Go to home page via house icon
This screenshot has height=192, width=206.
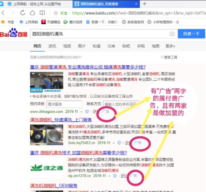(x=32, y=13)
